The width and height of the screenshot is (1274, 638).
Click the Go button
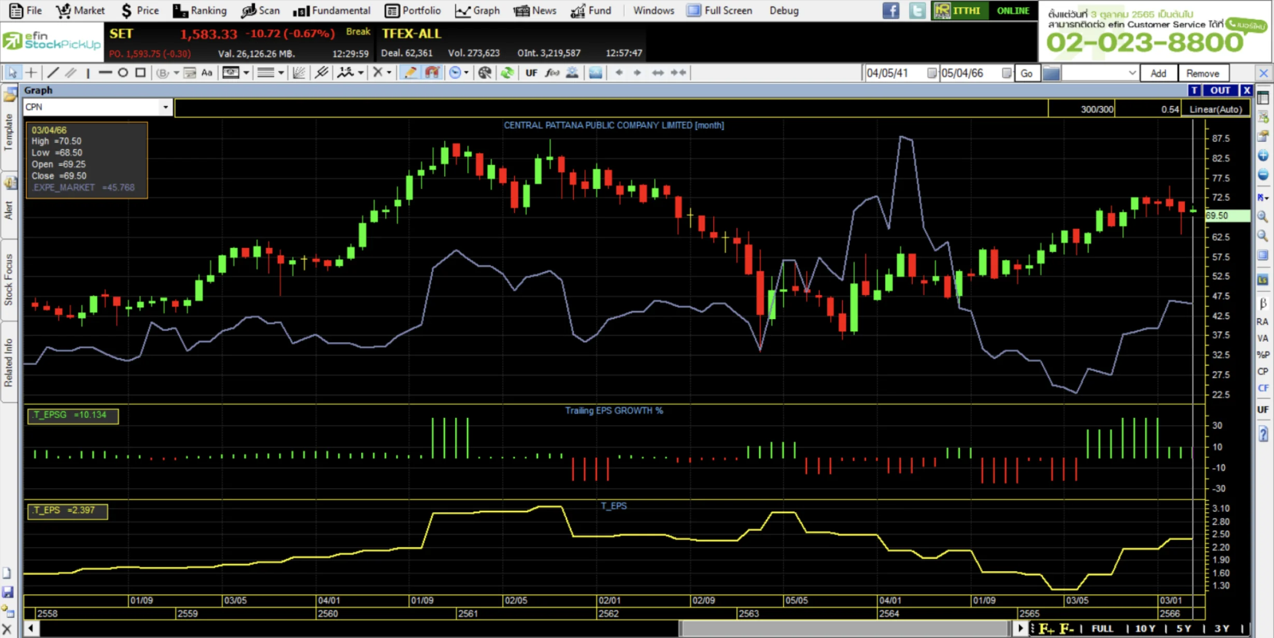pyautogui.click(x=1026, y=73)
